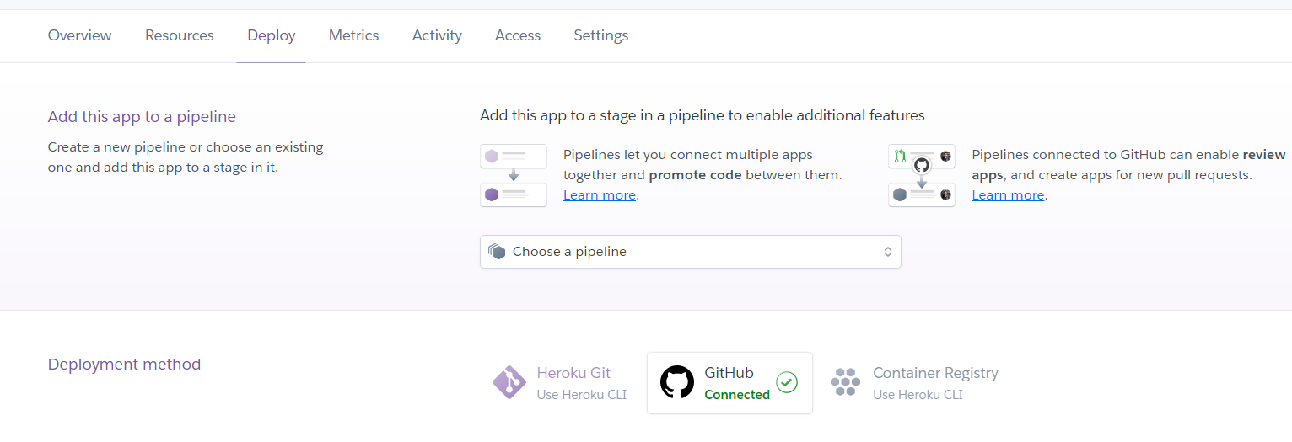This screenshot has height=442, width=1292.
Task: Click Learn more about promoting code
Action: [600, 195]
